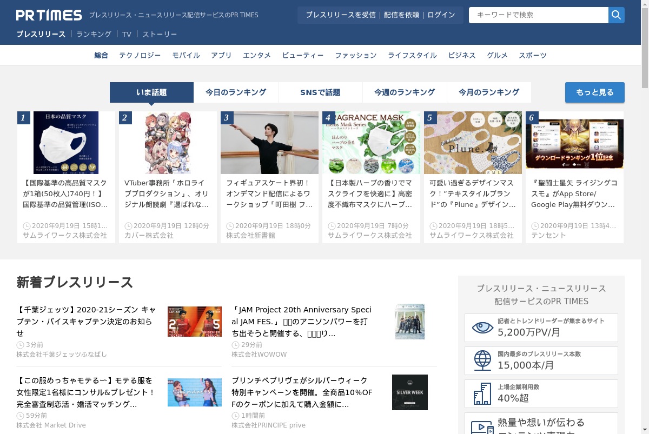Image resolution: width=649 pixels, height=434 pixels.
Task: Open the 千葉ジェッツ article thumbnail
Action: (x=195, y=322)
